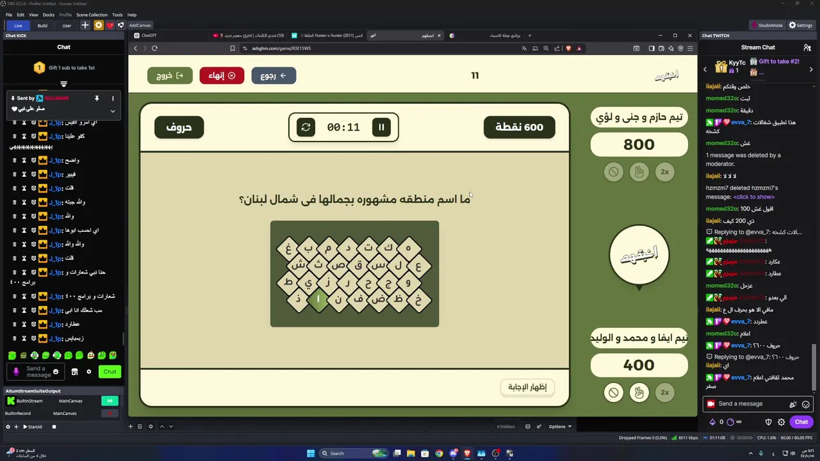Open the Tools menu in OBS
Viewport: 820px width, 461px height.
(x=117, y=15)
